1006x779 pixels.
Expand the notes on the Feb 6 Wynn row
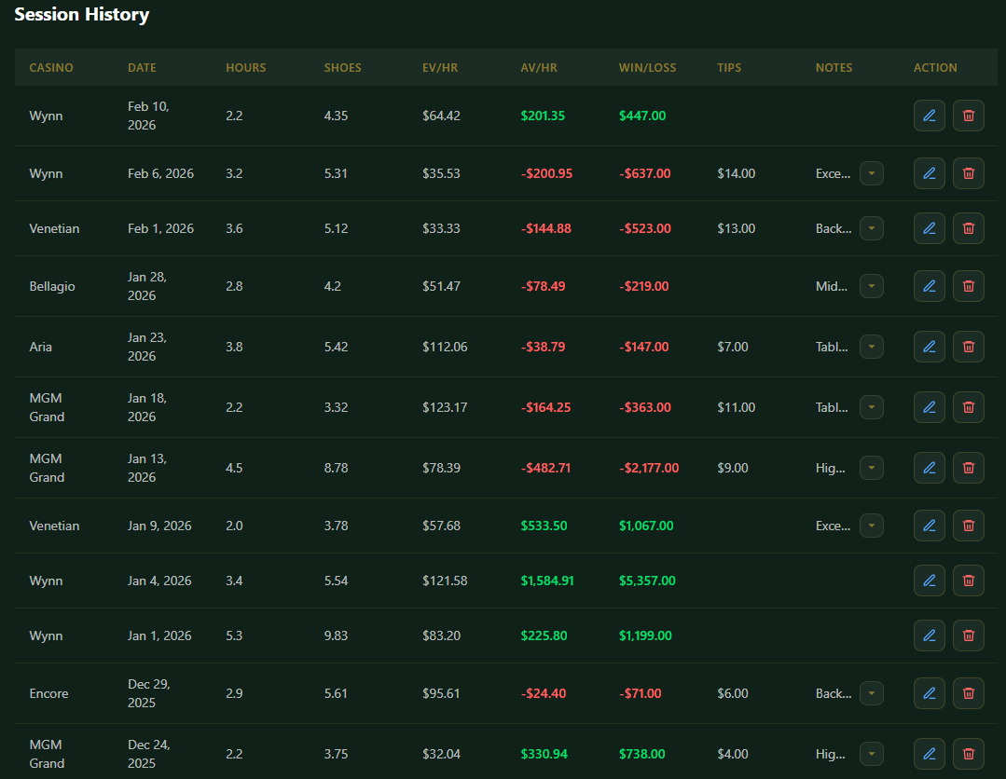click(x=871, y=173)
